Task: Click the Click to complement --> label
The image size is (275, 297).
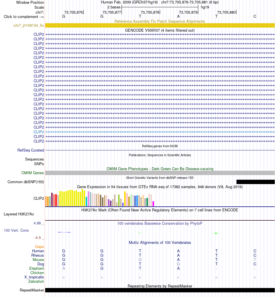Action: click(x=24, y=17)
